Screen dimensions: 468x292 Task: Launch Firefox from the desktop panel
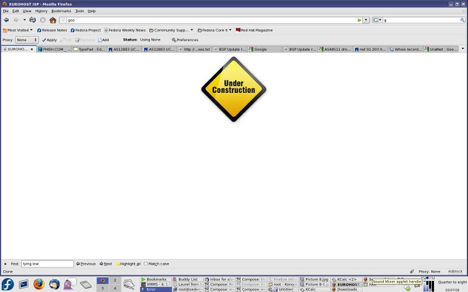[x=39, y=284]
